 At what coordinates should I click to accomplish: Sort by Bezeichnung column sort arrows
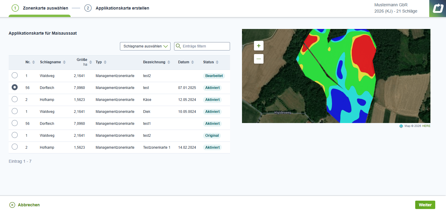click(x=169, y=62)
